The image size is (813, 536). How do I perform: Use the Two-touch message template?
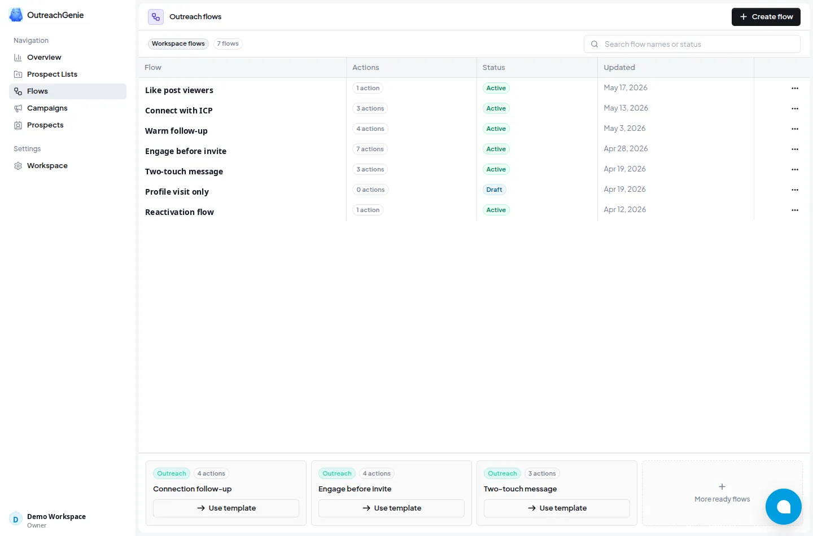(557, 508)
